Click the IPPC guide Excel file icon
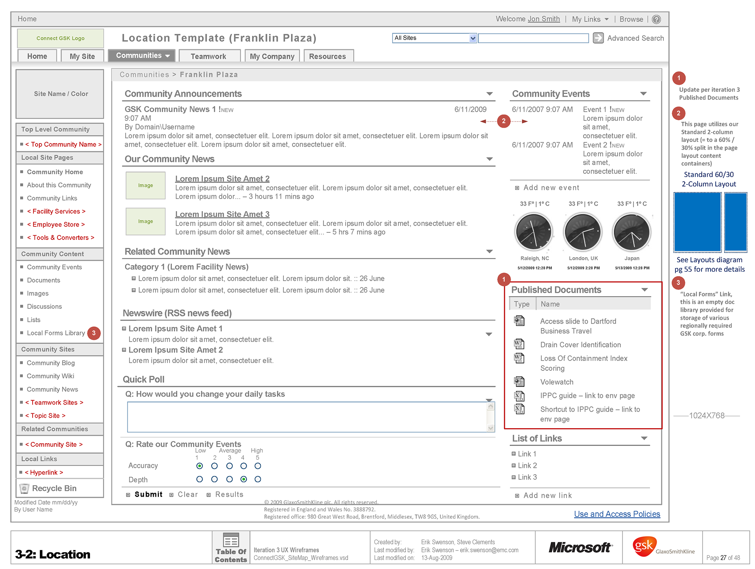The width and height of the screenshot is (755, 569). point(519,396)
